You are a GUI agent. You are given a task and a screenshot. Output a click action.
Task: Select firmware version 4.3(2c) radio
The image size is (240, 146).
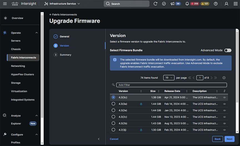(113, 117)
